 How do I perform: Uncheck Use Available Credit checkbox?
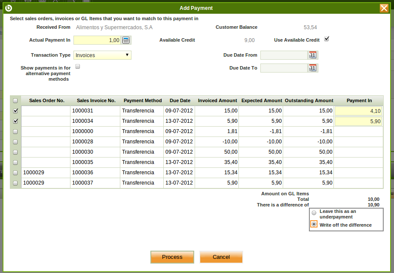coord(327,39)
